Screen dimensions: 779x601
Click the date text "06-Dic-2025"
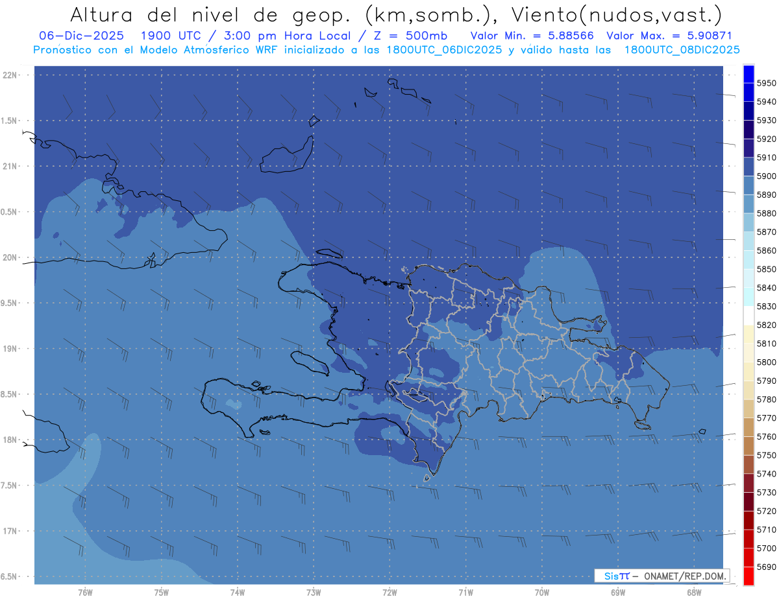(80, 36)
